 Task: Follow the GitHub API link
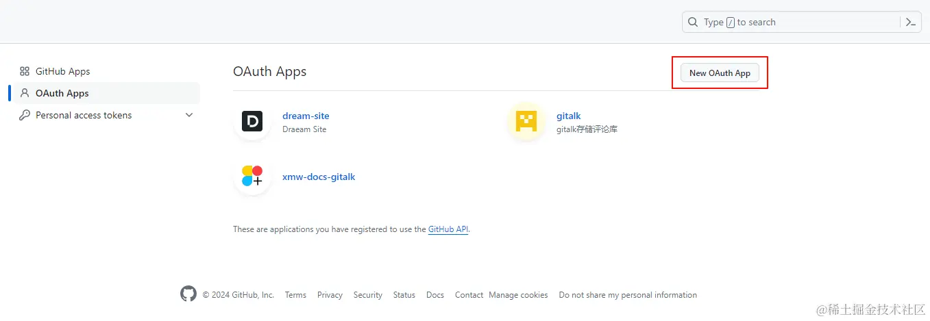click(448, 229)
